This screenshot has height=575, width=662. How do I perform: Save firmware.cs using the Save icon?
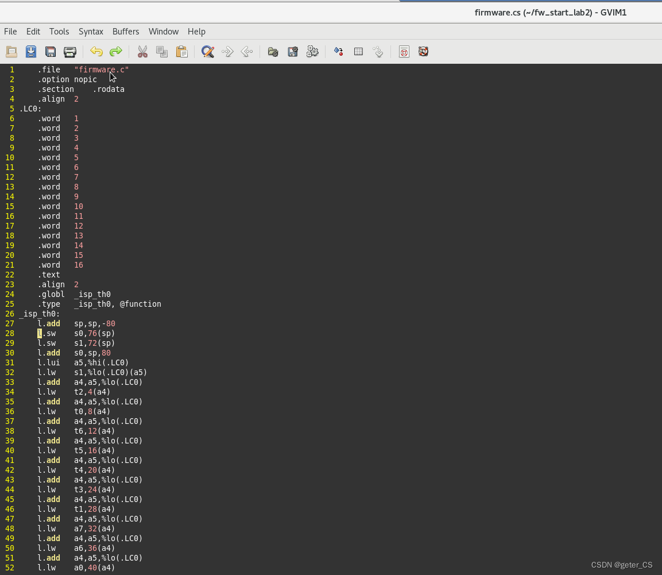pyautogui.click(x=30, y=52)
